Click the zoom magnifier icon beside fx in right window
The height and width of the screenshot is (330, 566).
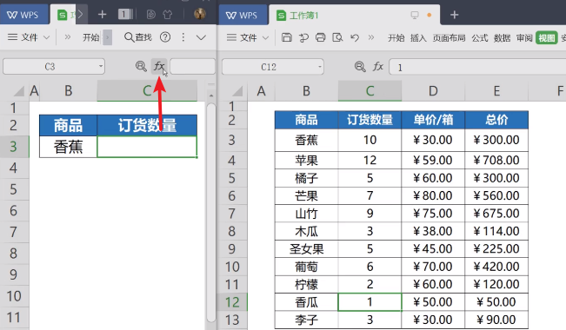point(360,67)
